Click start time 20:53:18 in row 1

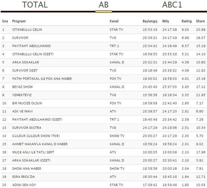coord(150,30)
